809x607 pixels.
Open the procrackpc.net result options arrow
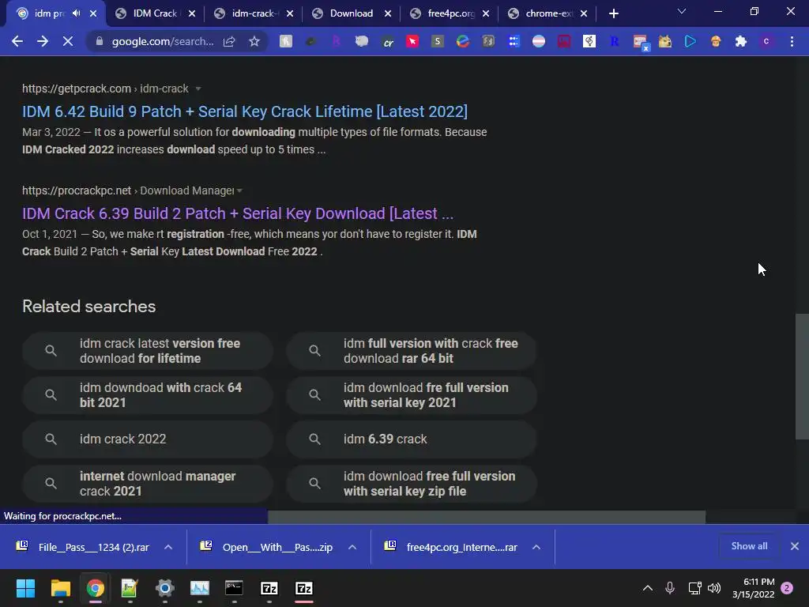coord(239,190)
